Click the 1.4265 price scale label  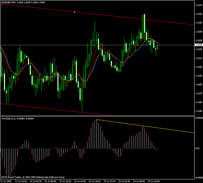pyautogui.click(x=199, y=14)
